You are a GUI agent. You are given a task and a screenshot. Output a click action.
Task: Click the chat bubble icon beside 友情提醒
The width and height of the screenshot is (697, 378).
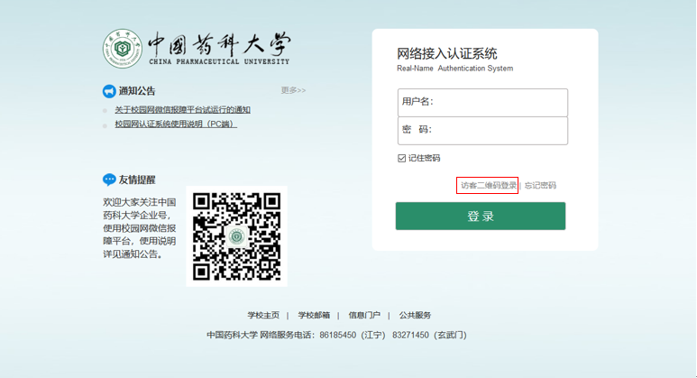pos(109,180)
